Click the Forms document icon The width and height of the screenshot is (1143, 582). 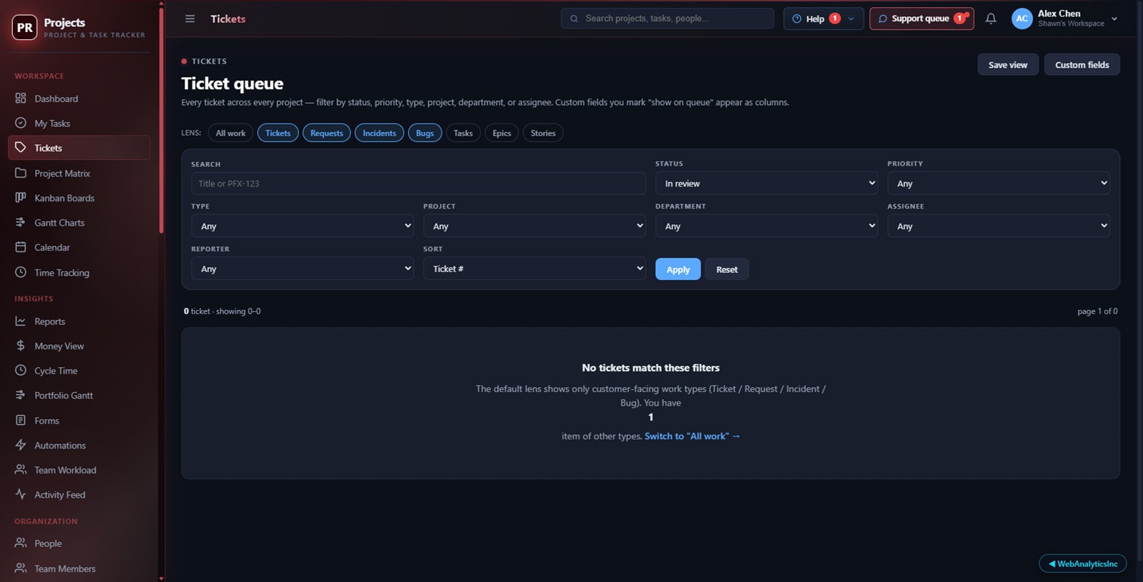coord(21,420)
